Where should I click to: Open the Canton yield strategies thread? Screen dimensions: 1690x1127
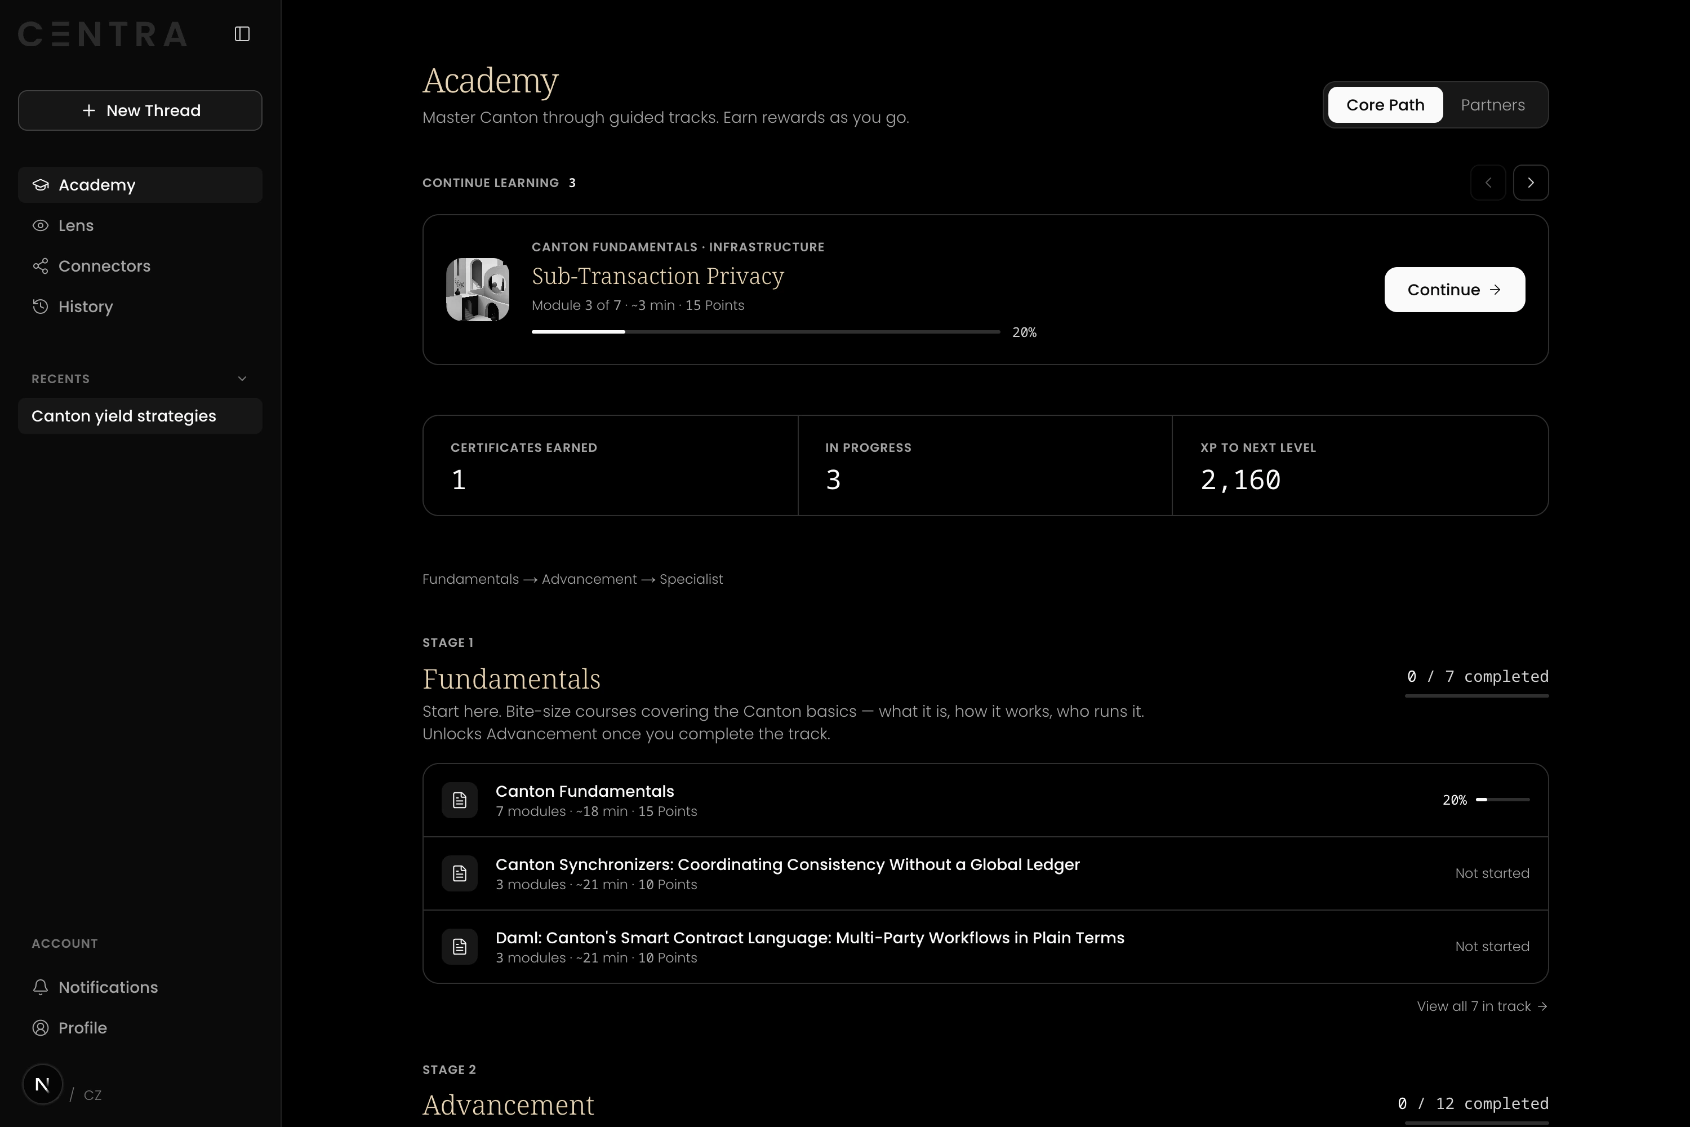tap(140, 416)
